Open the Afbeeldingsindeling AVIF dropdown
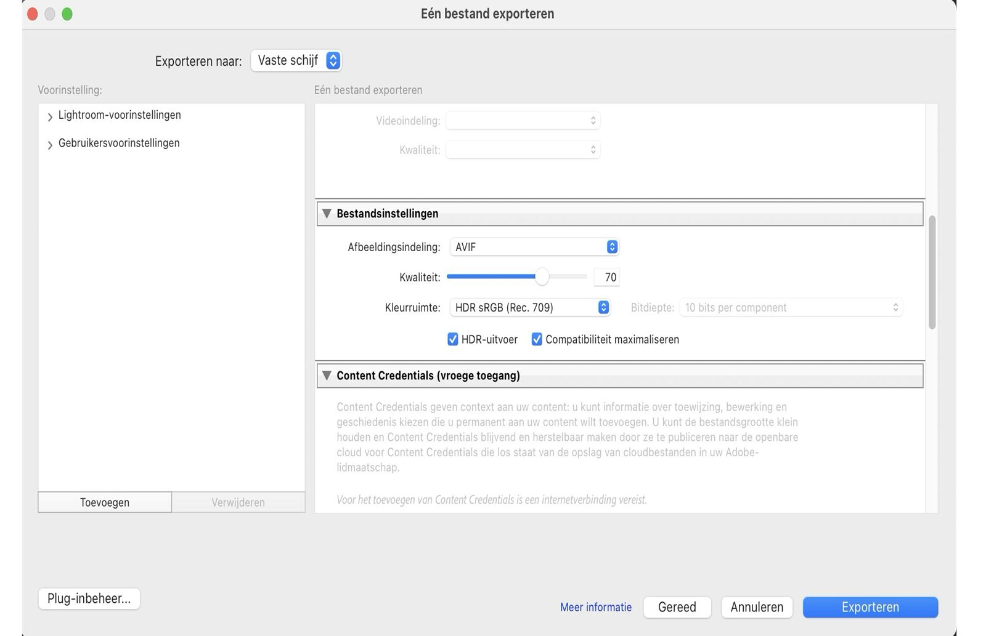The height and width of the screenshot is (636, 986). click(534, 247)
